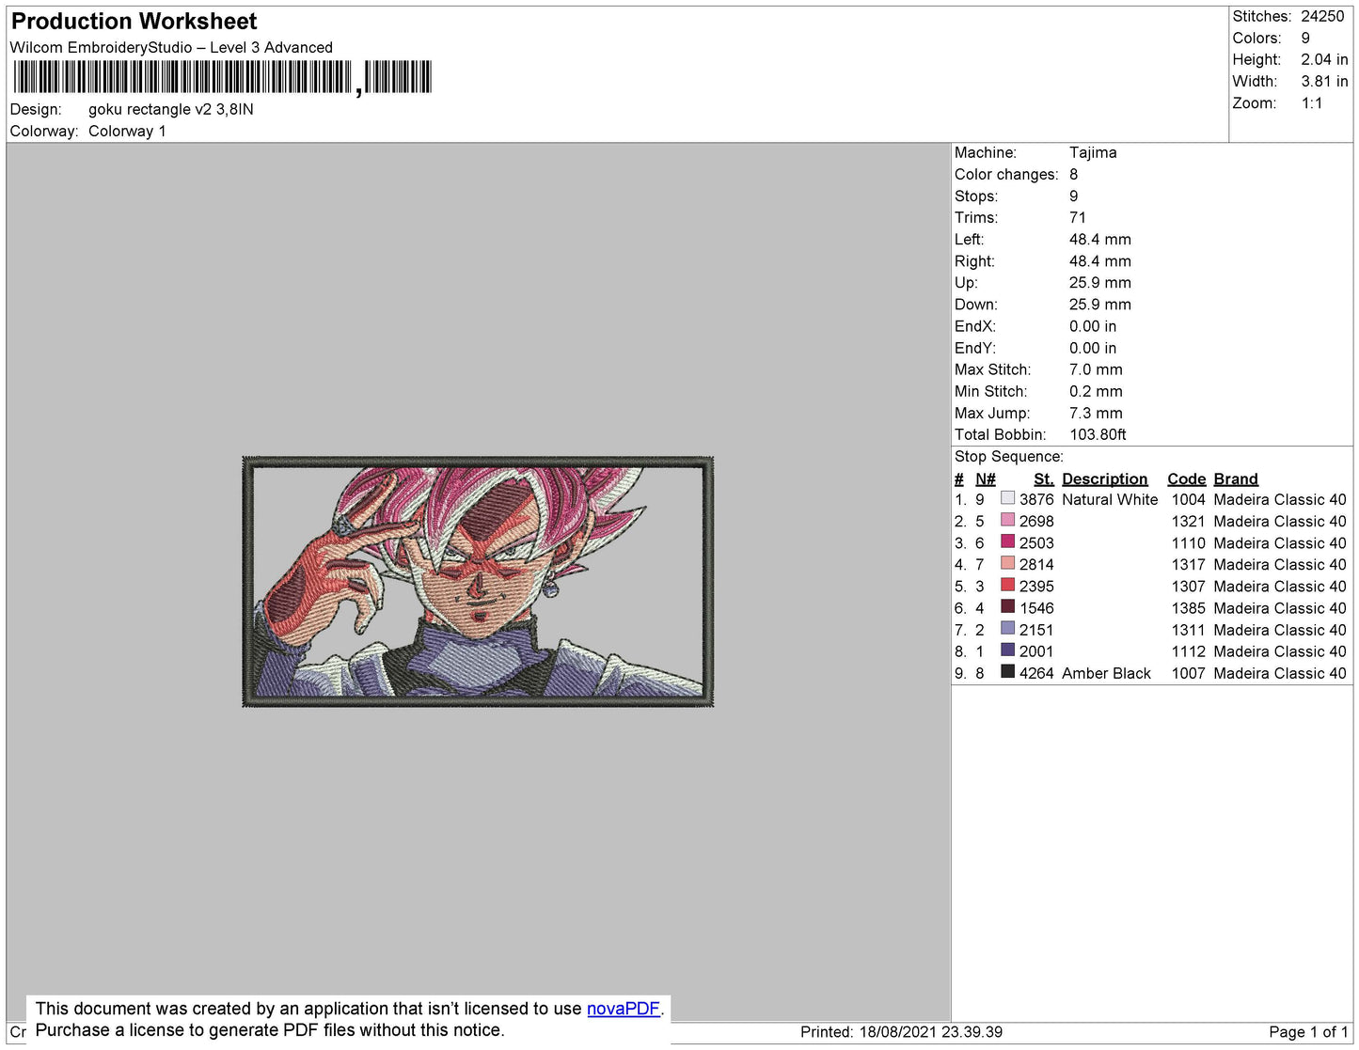Select the light pink 1321 thread swatch
Image resolution: width=1359 pixels, height=1050 pixels.
(x=1007, y=520)
